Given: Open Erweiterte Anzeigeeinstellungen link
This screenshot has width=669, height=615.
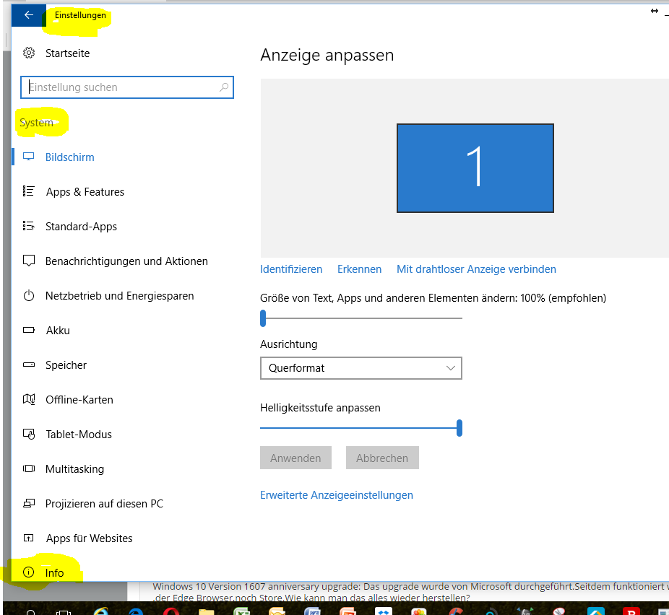Looking at the screenshot, I should 337,495.
